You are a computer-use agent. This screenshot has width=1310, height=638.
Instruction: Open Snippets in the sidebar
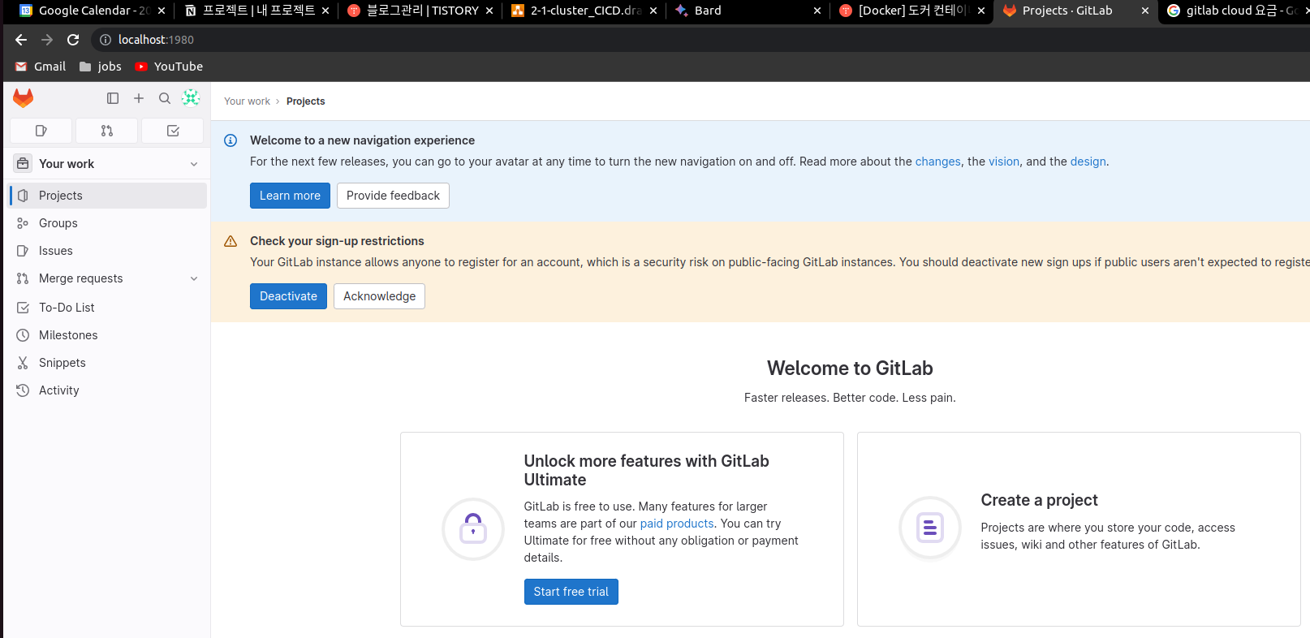click(x=108, y=363)
